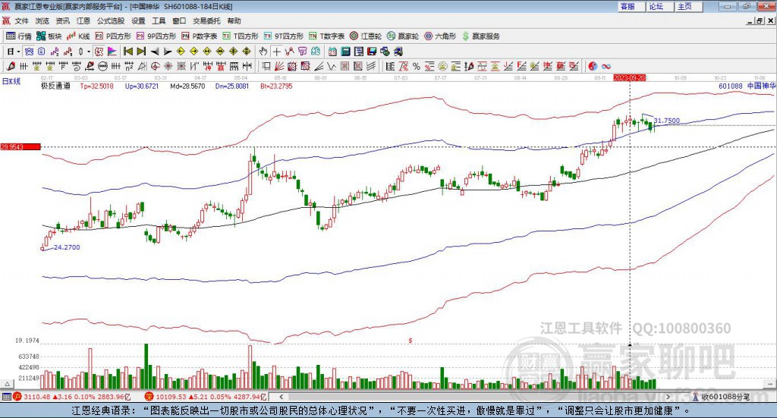Open the P四方形 tool
The image size is (777, 418).
112,36
